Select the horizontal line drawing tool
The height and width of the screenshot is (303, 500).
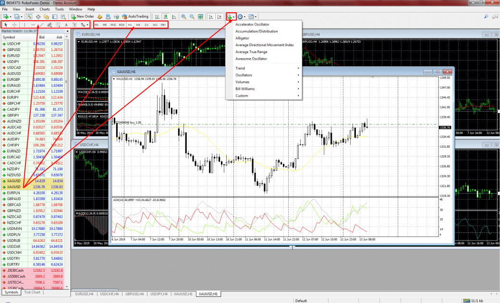coord(33,25)
